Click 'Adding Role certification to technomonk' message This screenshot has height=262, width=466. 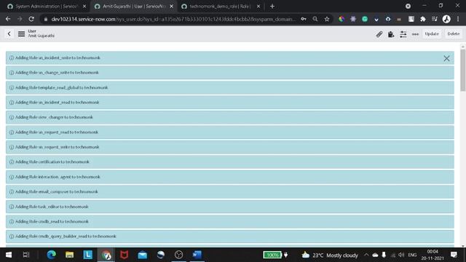click(230, 162)
